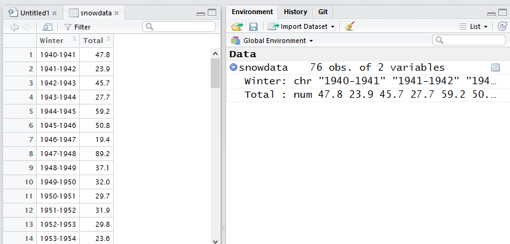Viewport: 510px width, 244px height.
Task: Select the 1949-1950 Winter cell
Action: pyautogui.click(x=58, y=182)
